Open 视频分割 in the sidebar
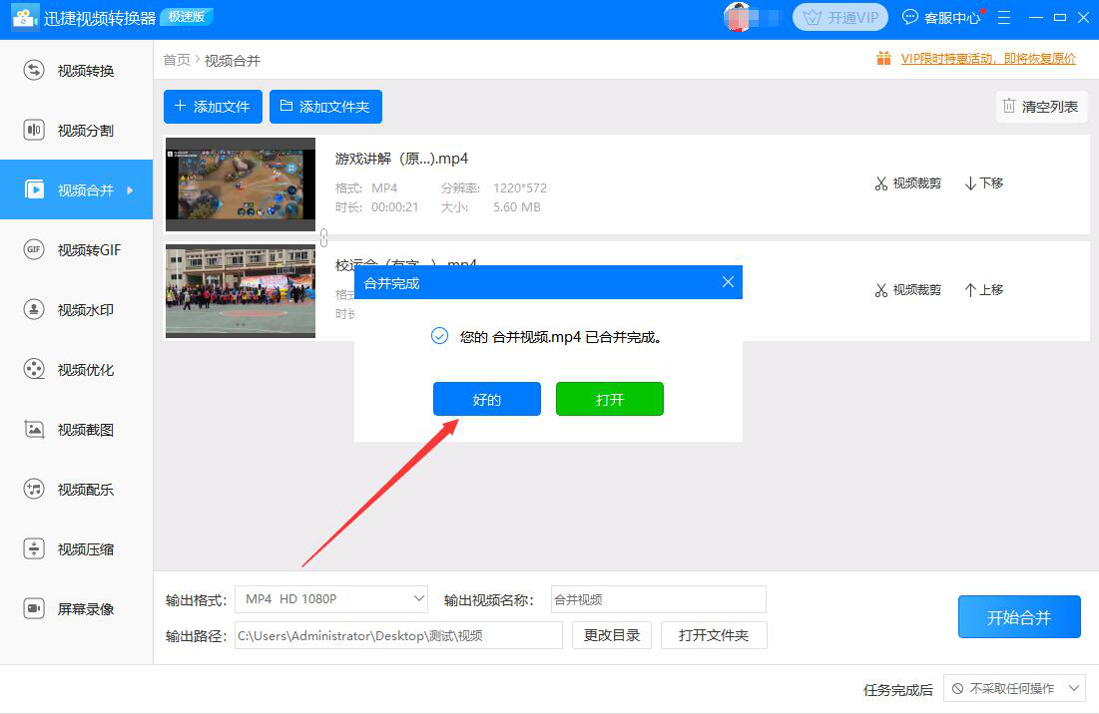Viewport: 1099px width, 714px height. click(x=76, y=131)
